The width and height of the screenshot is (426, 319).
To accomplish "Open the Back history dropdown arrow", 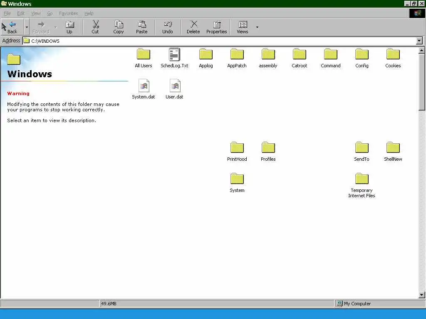I will click(27, 27).
